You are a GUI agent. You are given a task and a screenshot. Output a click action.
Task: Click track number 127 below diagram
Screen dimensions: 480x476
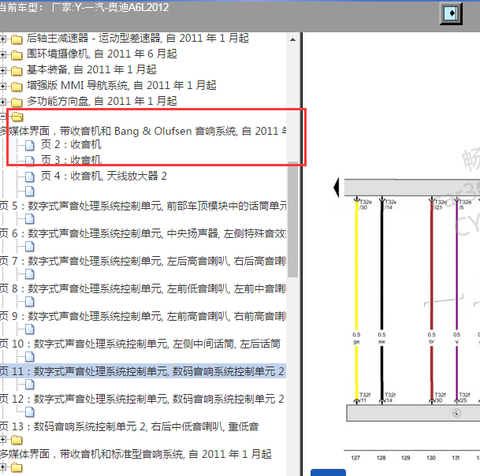[355, 458]
